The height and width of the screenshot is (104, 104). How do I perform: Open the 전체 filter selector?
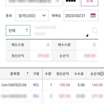(x=18, y=30)
